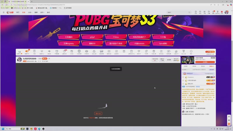Open the red gift Tasks icon
The image size is (233, 131).
pos(222,12)
